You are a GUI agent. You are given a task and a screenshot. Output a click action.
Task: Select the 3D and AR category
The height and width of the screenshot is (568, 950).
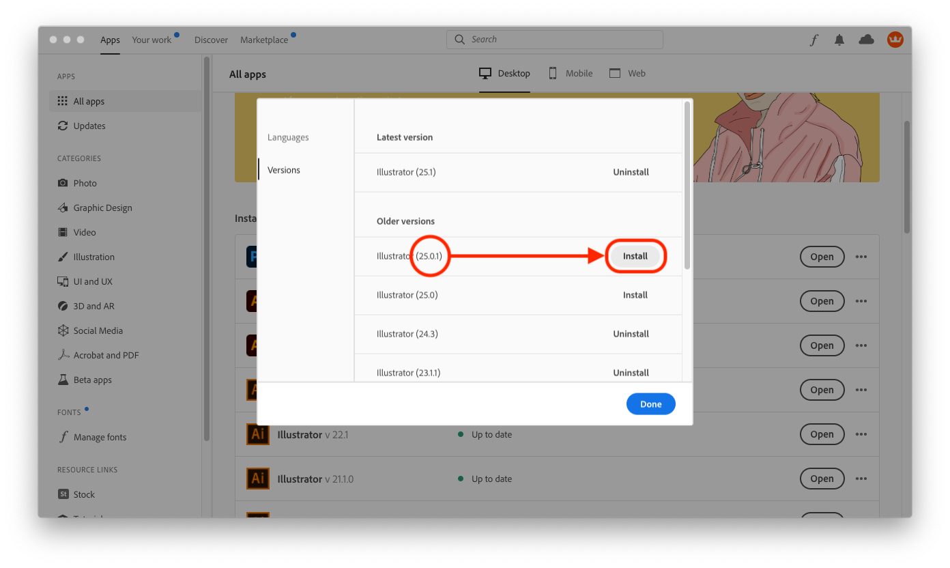point(93,306)
